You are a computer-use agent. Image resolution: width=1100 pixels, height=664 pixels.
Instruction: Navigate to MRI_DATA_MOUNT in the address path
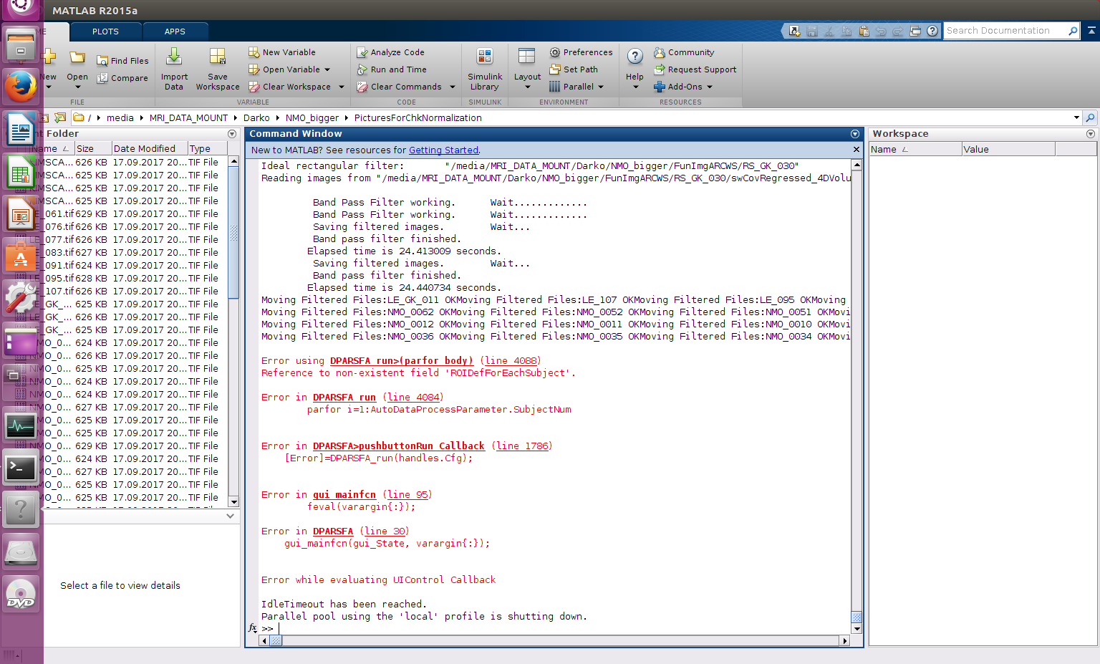click(188, 117)
